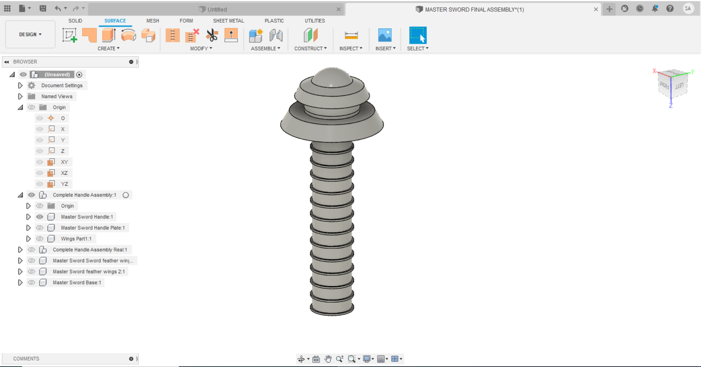Click the Offset Plane construct icon
The image size is (701, 367).
click(x=311, y=35)
